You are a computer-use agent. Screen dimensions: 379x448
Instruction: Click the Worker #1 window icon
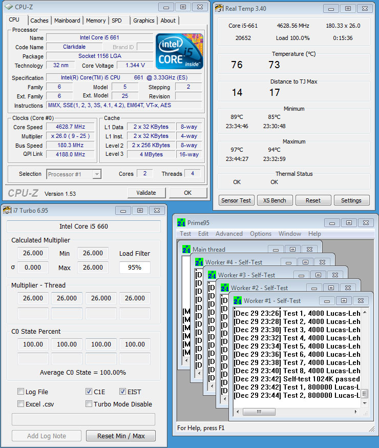click(x=238, y=300)
